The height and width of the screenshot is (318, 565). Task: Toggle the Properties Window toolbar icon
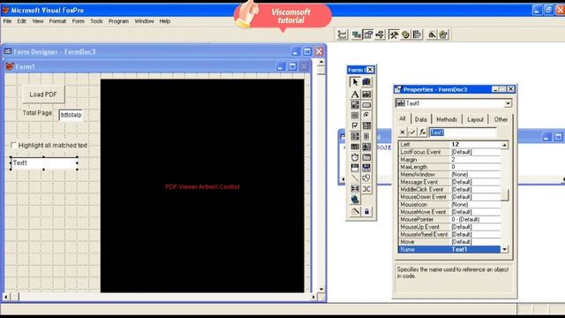[x=368, y=34]
